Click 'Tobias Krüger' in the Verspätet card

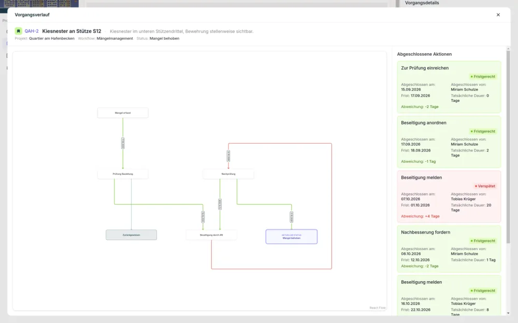463,199
